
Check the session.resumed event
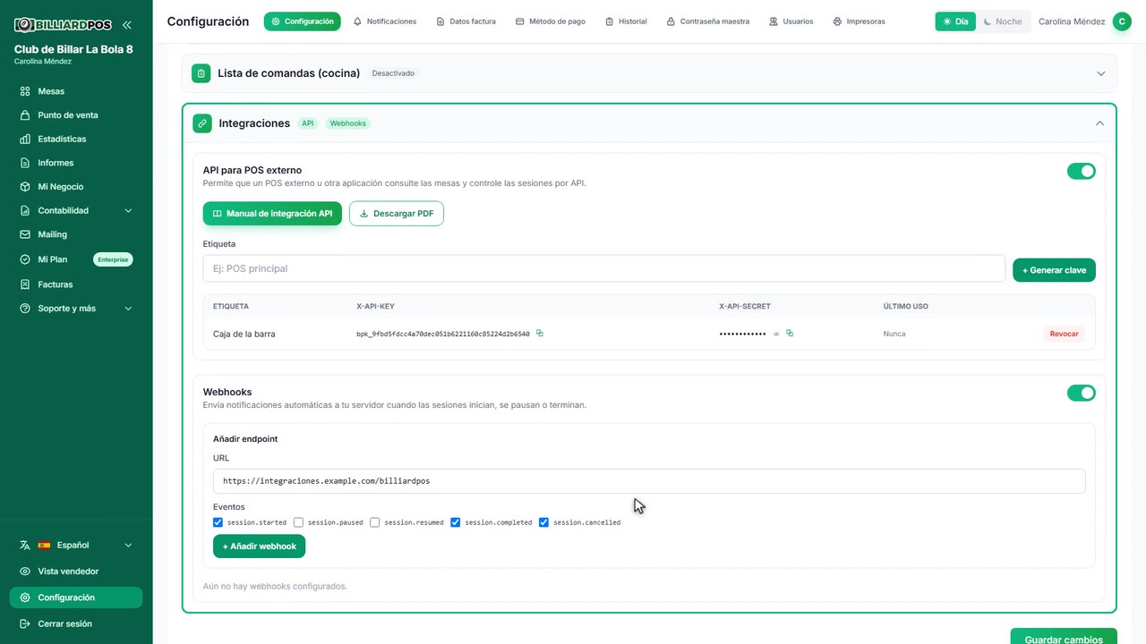(x=375, y=522)
